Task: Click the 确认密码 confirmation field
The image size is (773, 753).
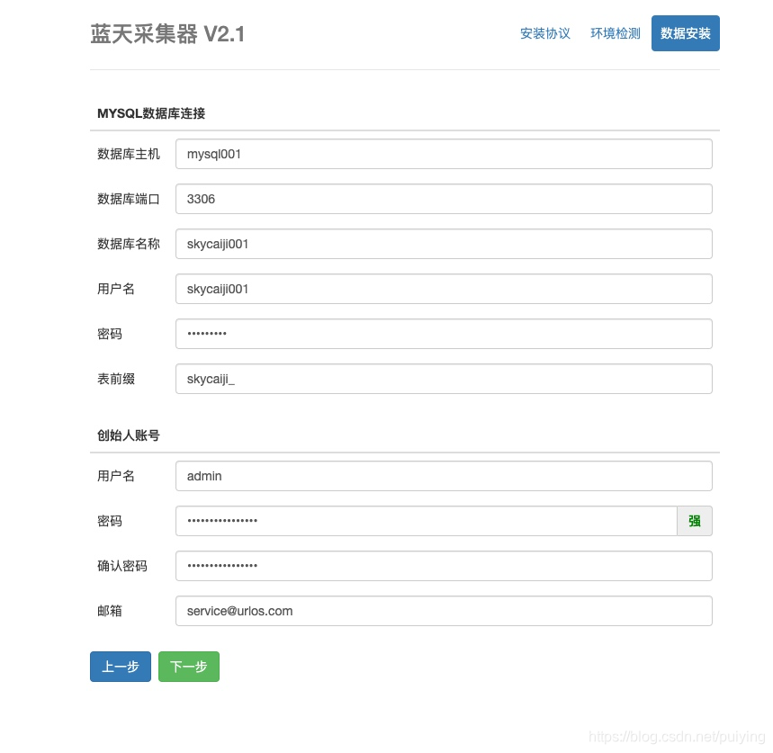Action: [x=444, y=566]
